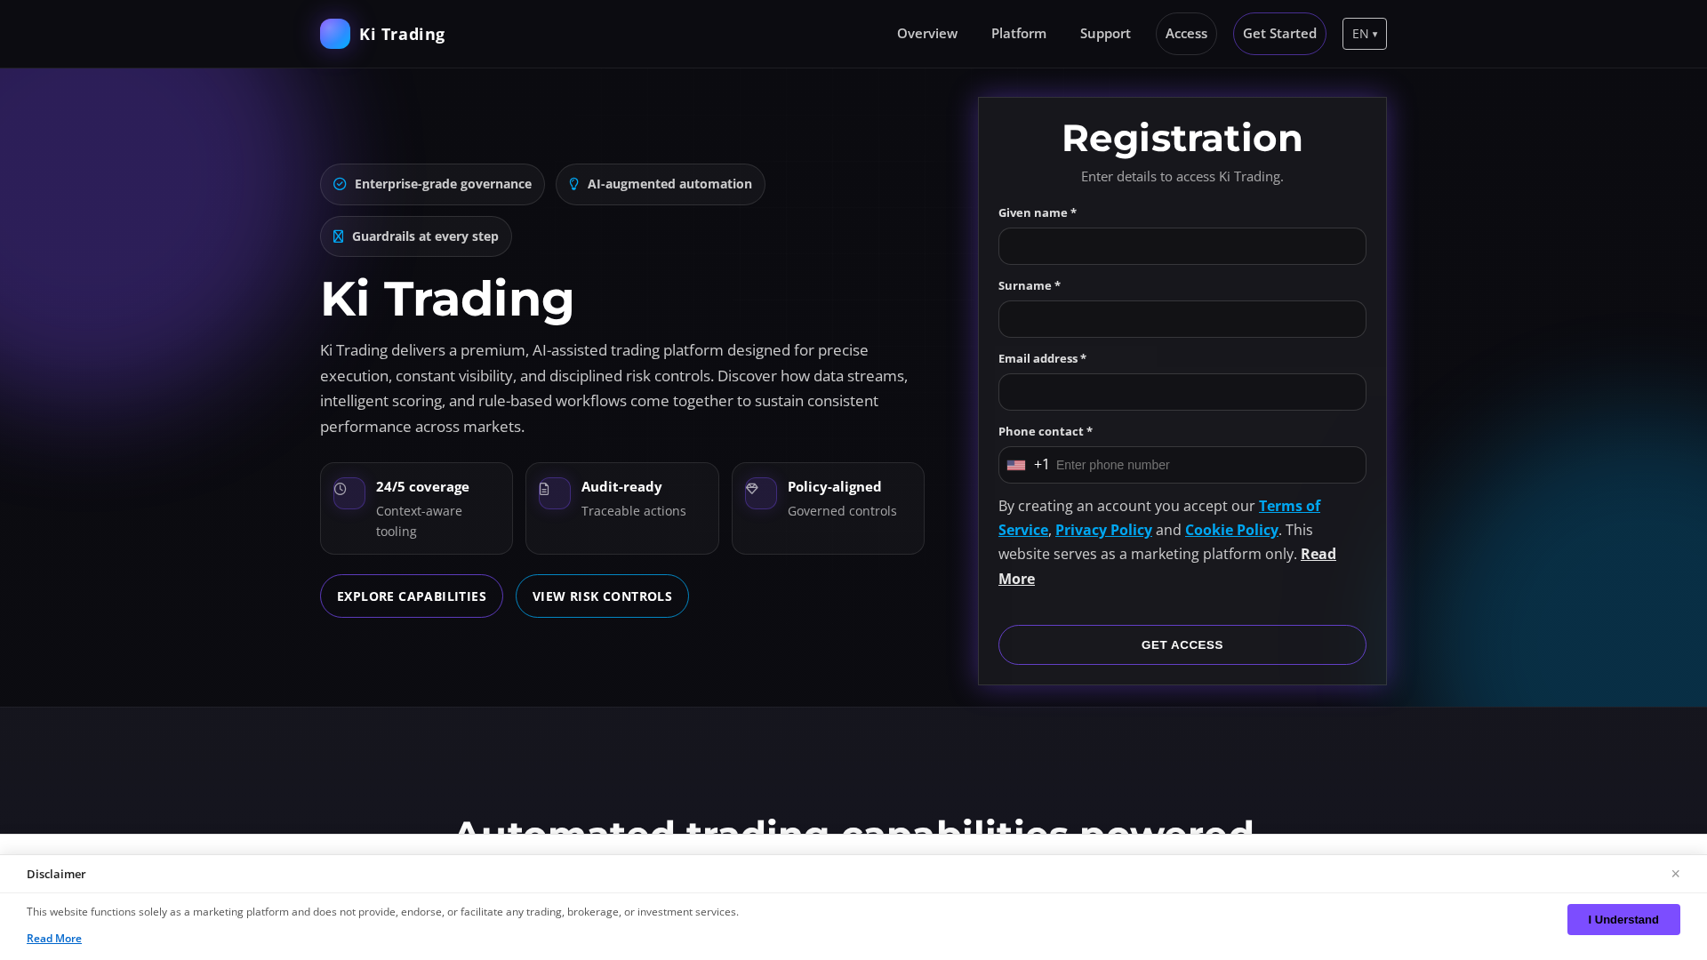Viewport: 1707px width, 960px height.
Task: Click the Audit-ready card title
Action: (x=621, y=487)
